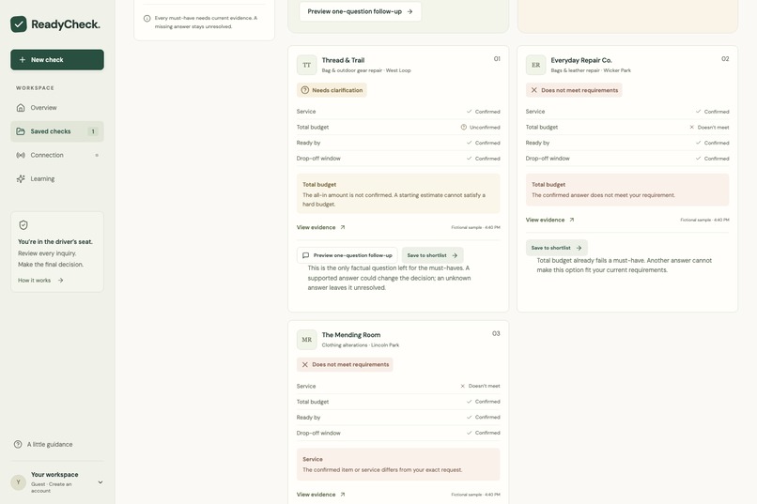
Task: Click The Mending Room MR avatar
Action: [306, 340]
